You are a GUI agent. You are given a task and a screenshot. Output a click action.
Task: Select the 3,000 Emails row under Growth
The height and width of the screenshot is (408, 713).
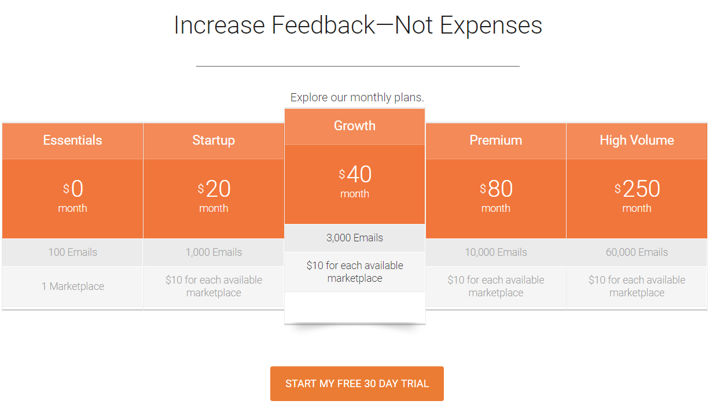click(x=354, y=237)
